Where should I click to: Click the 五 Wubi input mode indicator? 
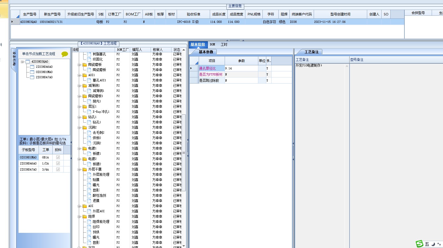(x=427, y=244)
